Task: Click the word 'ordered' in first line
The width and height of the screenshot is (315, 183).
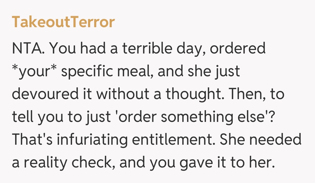Action: 238,49
